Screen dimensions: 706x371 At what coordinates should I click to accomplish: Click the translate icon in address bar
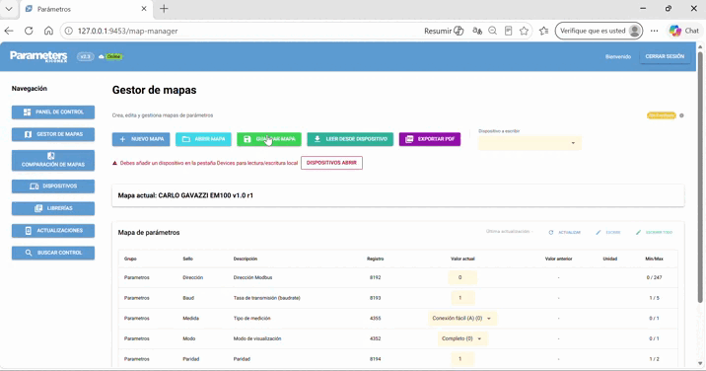tap(477, 31)
